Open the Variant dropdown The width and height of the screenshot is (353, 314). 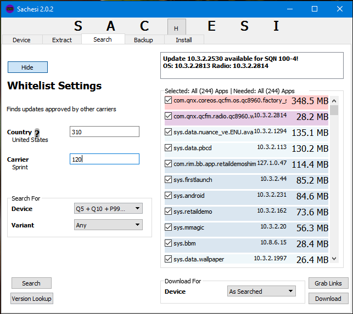(x=108, y=225)
